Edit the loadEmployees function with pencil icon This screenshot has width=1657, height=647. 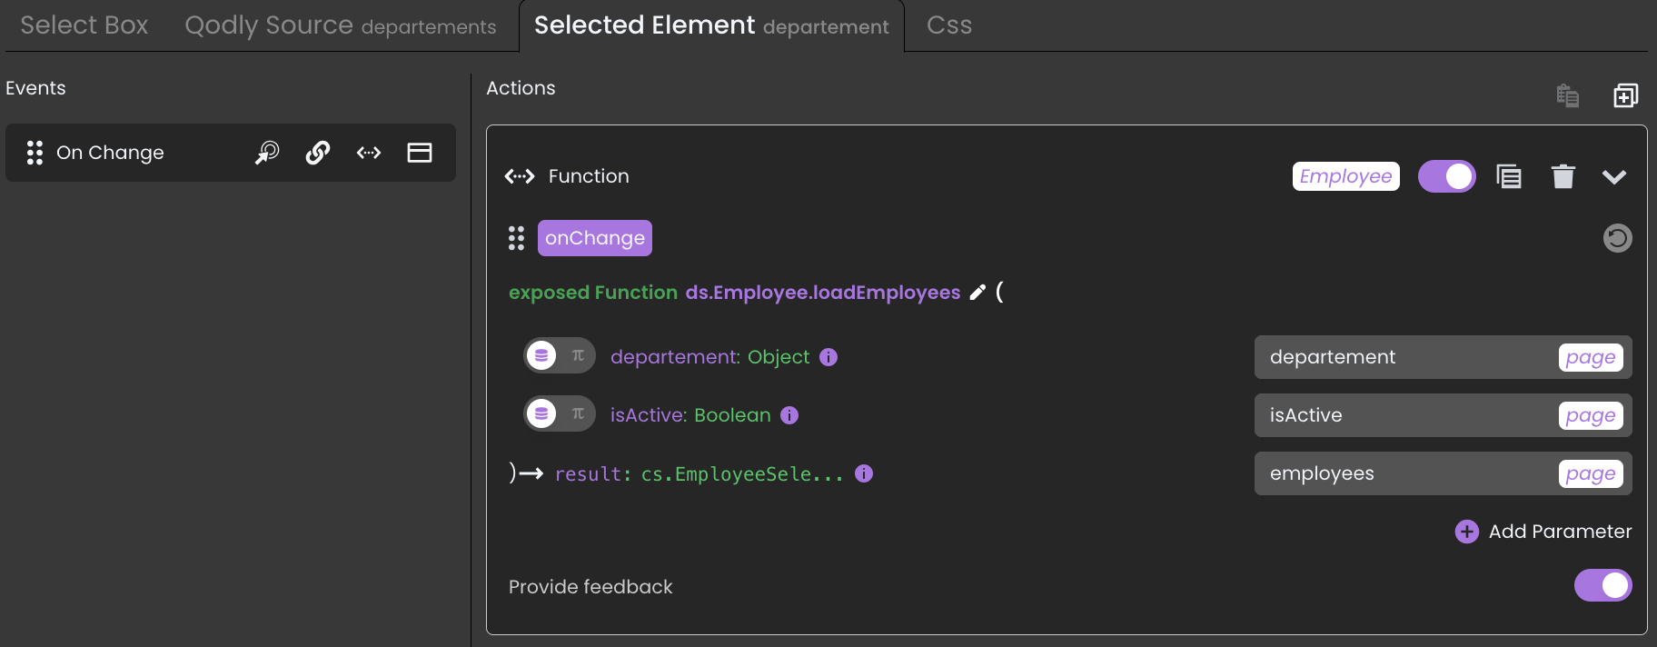click(977, 293)
